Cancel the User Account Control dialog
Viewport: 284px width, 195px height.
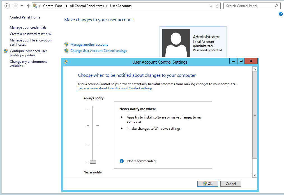point(230,184)
